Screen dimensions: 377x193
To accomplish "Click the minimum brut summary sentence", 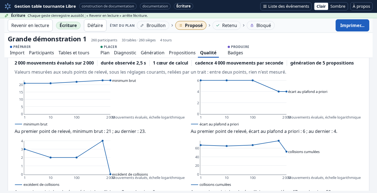I will [80, 131].
